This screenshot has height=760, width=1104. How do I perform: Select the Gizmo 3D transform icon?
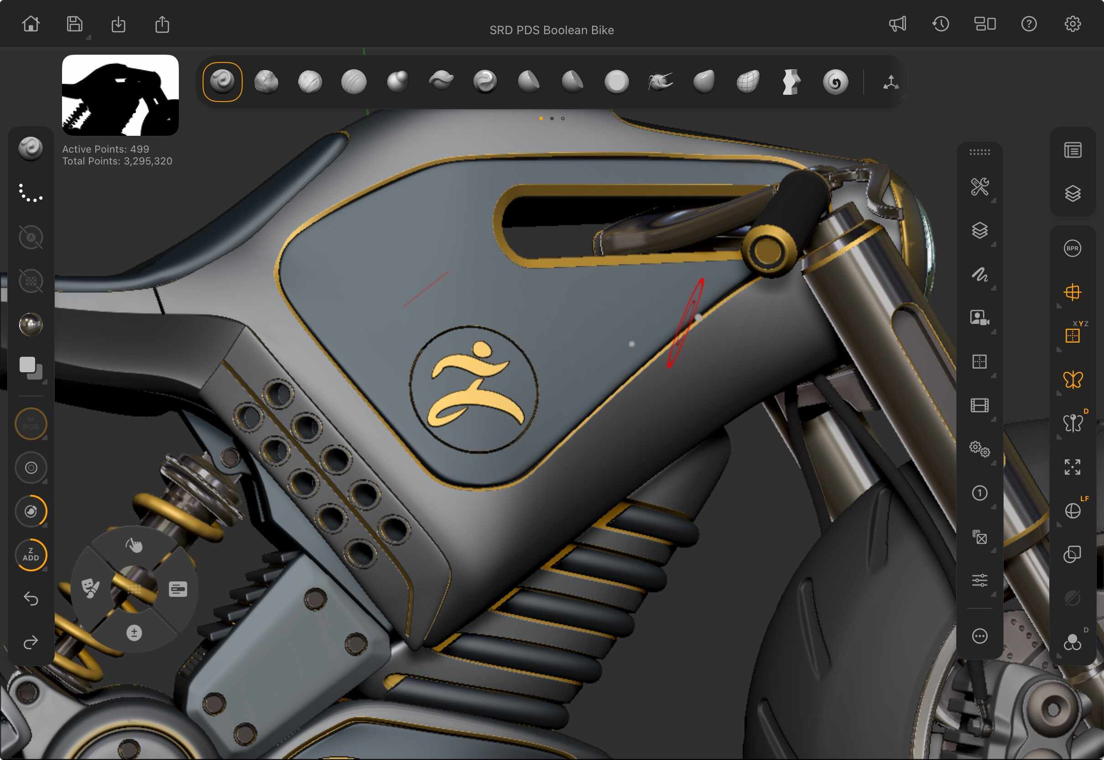tap(890, 82)
